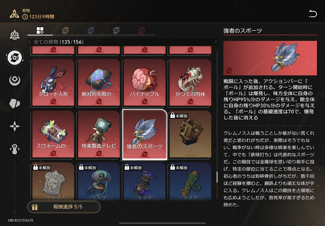Open the card-shaped sidebar icon
The width and height of the screenshot is (325, 226).
click(15, 104)
